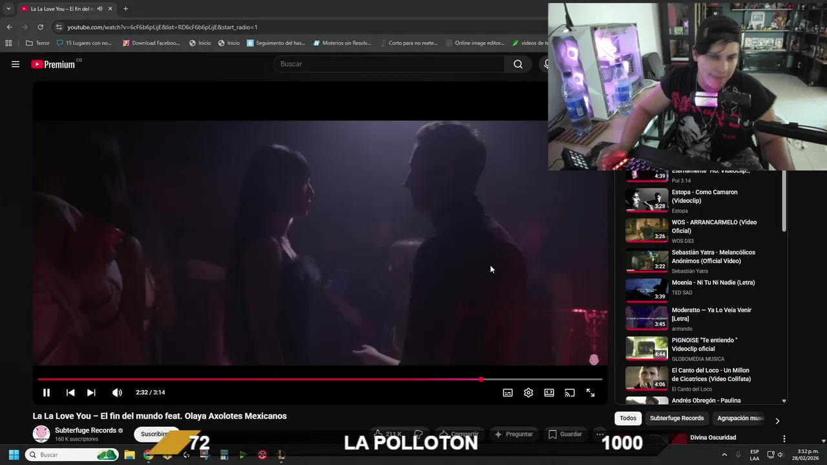Reload the YouTube page

pos(40,27)
